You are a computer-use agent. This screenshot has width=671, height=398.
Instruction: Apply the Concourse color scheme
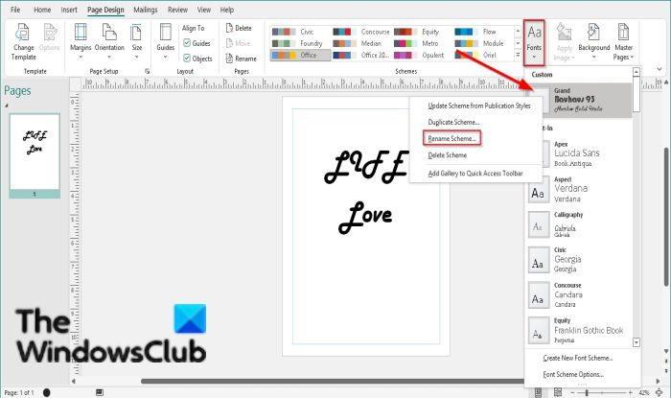coord(361,32)
